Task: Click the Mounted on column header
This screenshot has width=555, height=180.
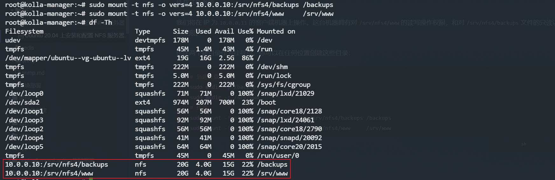Action: (276, 31)
